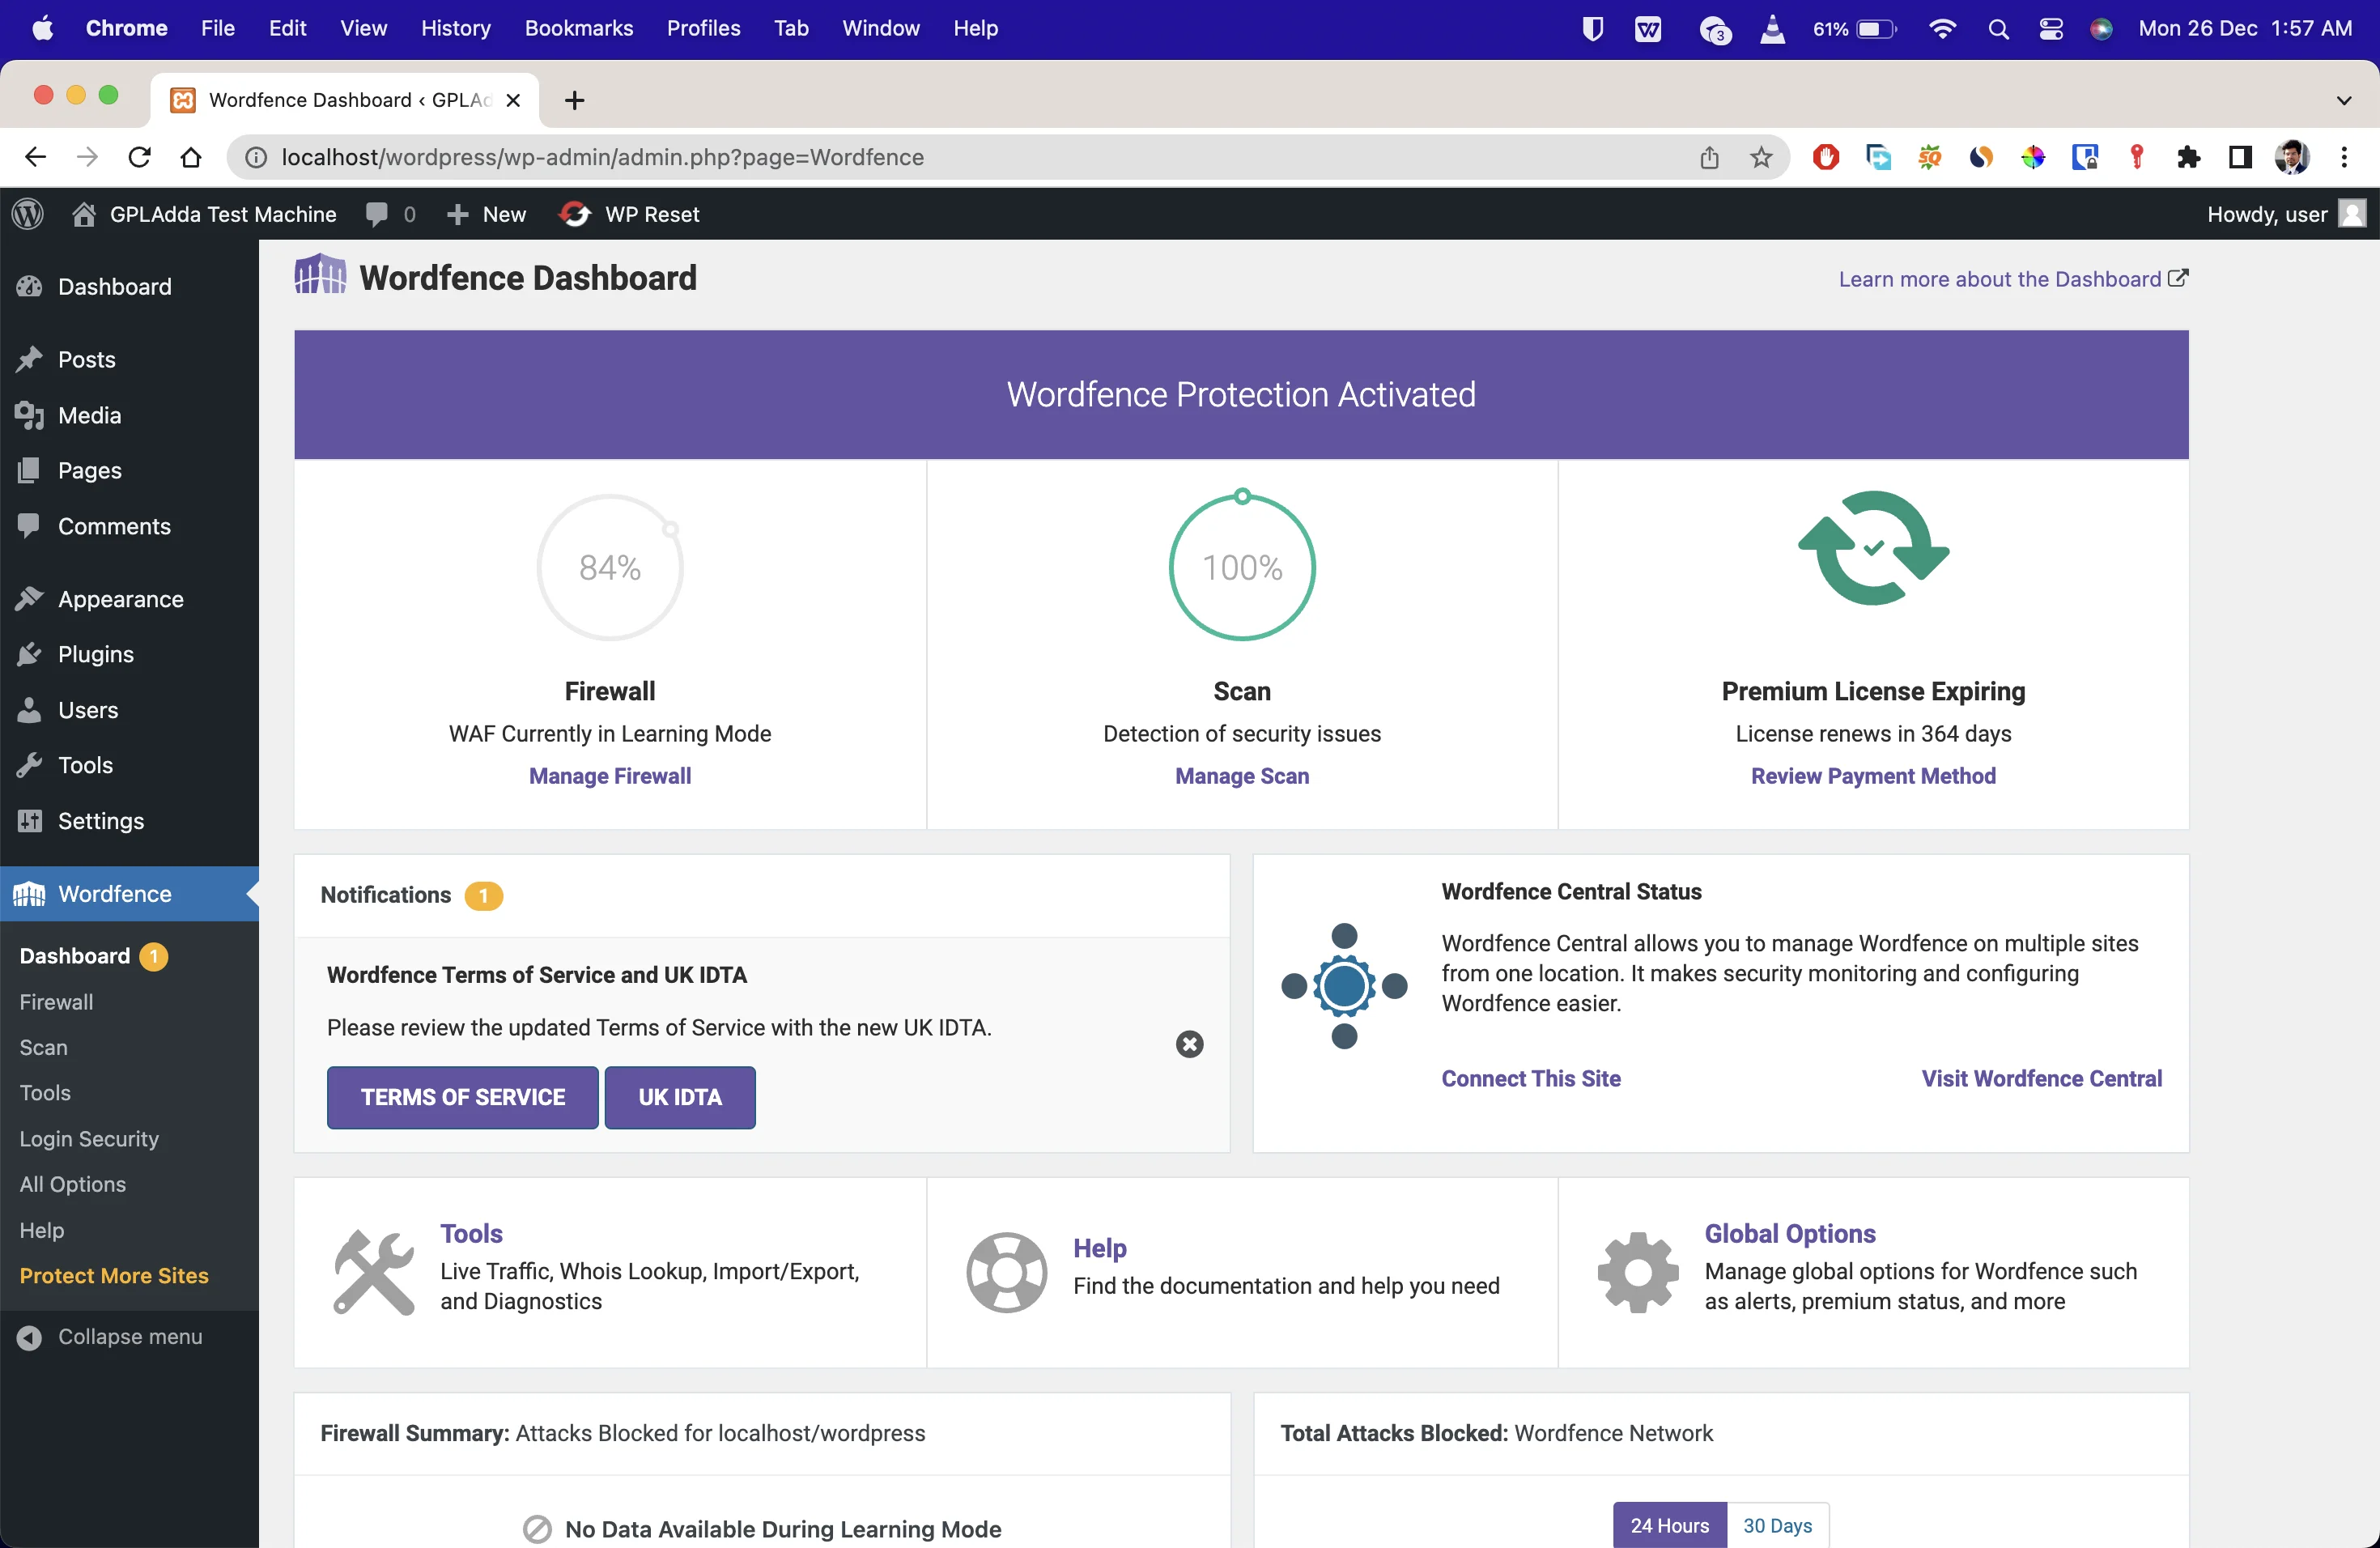Open the WordPress logo admin menu
The height and width of the screenshot is (1548, 2380).
point(28,214)
